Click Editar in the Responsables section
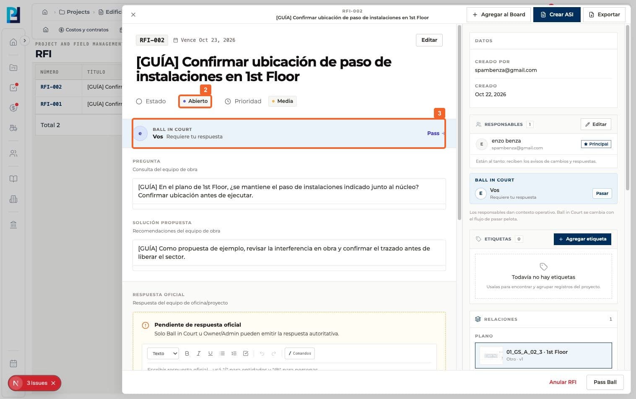Screen dimensions: 636x399 coord(596,124)
